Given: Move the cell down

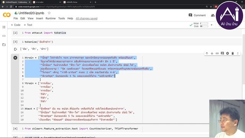Looking at the screenshot, I should (212, 53).
